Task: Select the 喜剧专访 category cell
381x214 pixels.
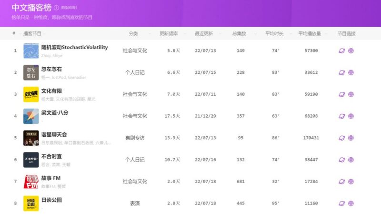Action: pyautogui.click(x=135, y=138)
